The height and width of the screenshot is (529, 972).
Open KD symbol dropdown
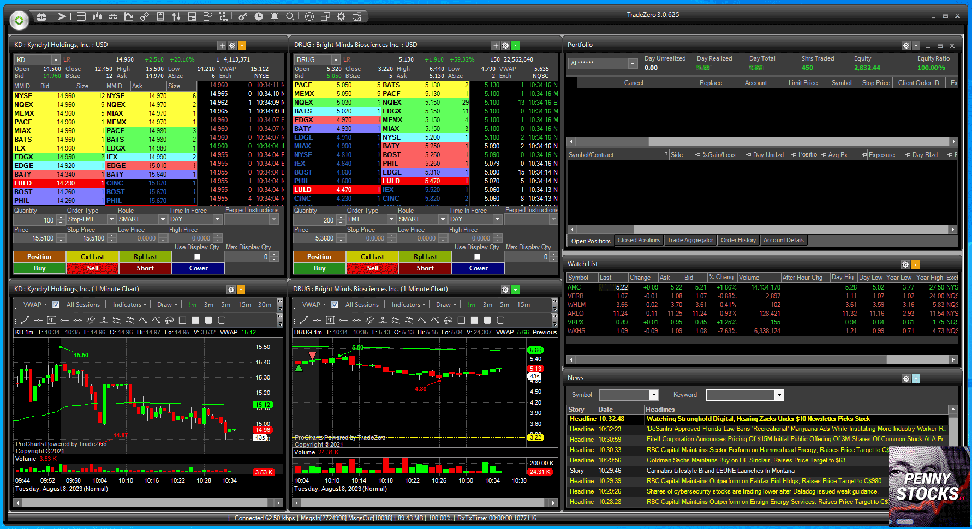point(55,59)
